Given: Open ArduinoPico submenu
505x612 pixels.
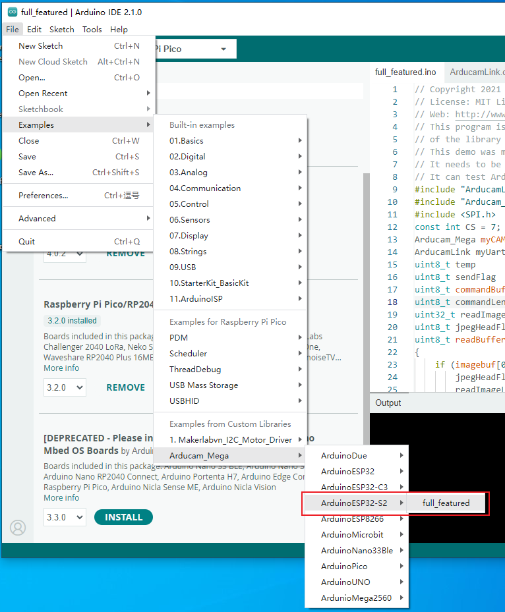Looking at the screenshot, I should (x=357, y=567).
